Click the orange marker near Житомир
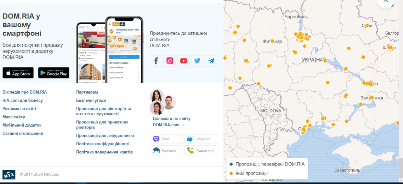The image size is (403, 184). [272, 41]
